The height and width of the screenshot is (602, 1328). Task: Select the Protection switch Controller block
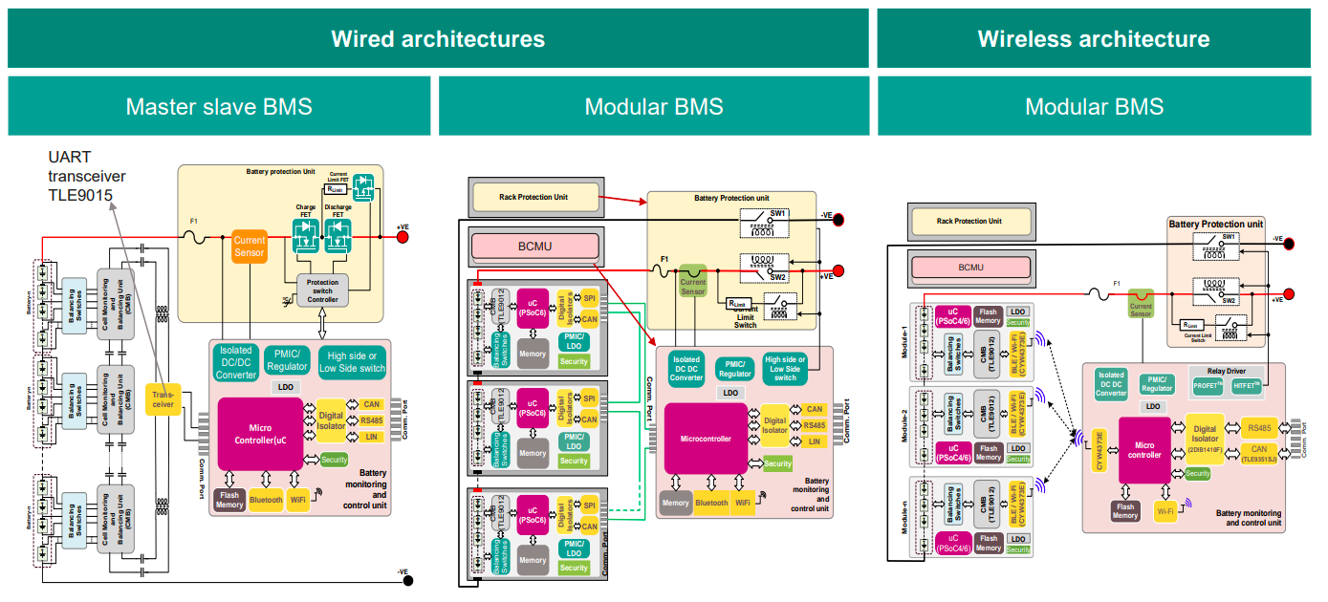[322, 290]
